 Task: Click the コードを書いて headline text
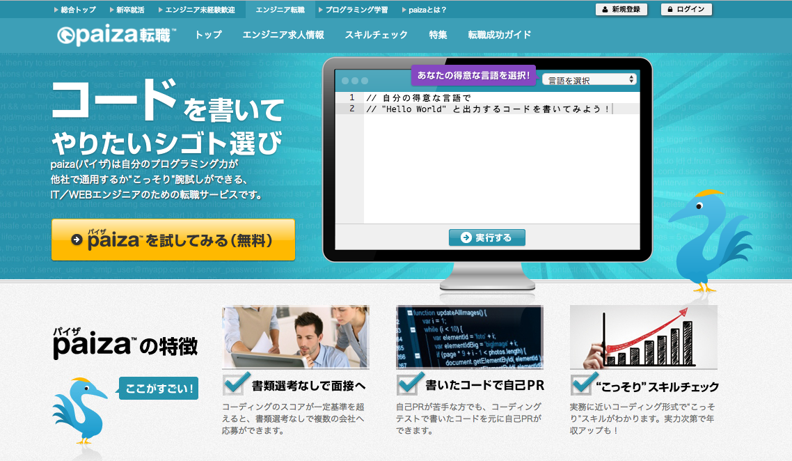click(167, 102)
